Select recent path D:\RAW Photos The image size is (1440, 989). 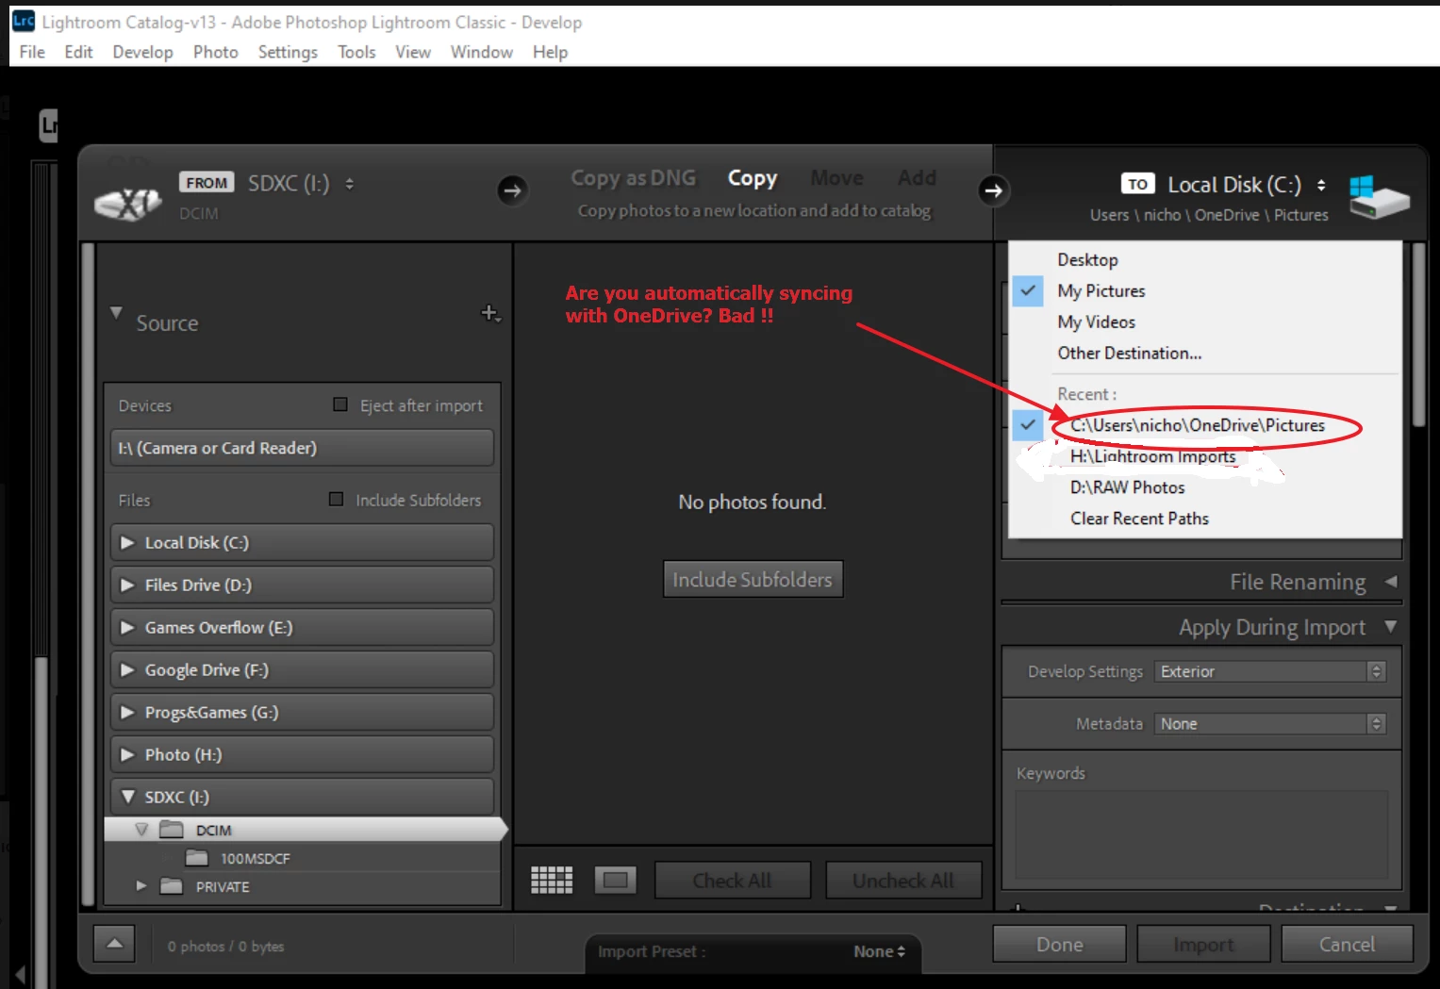click(x=1127, y=487)
